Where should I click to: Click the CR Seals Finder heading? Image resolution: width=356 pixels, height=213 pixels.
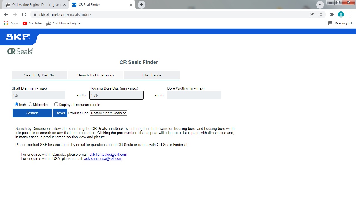(139, 62)
